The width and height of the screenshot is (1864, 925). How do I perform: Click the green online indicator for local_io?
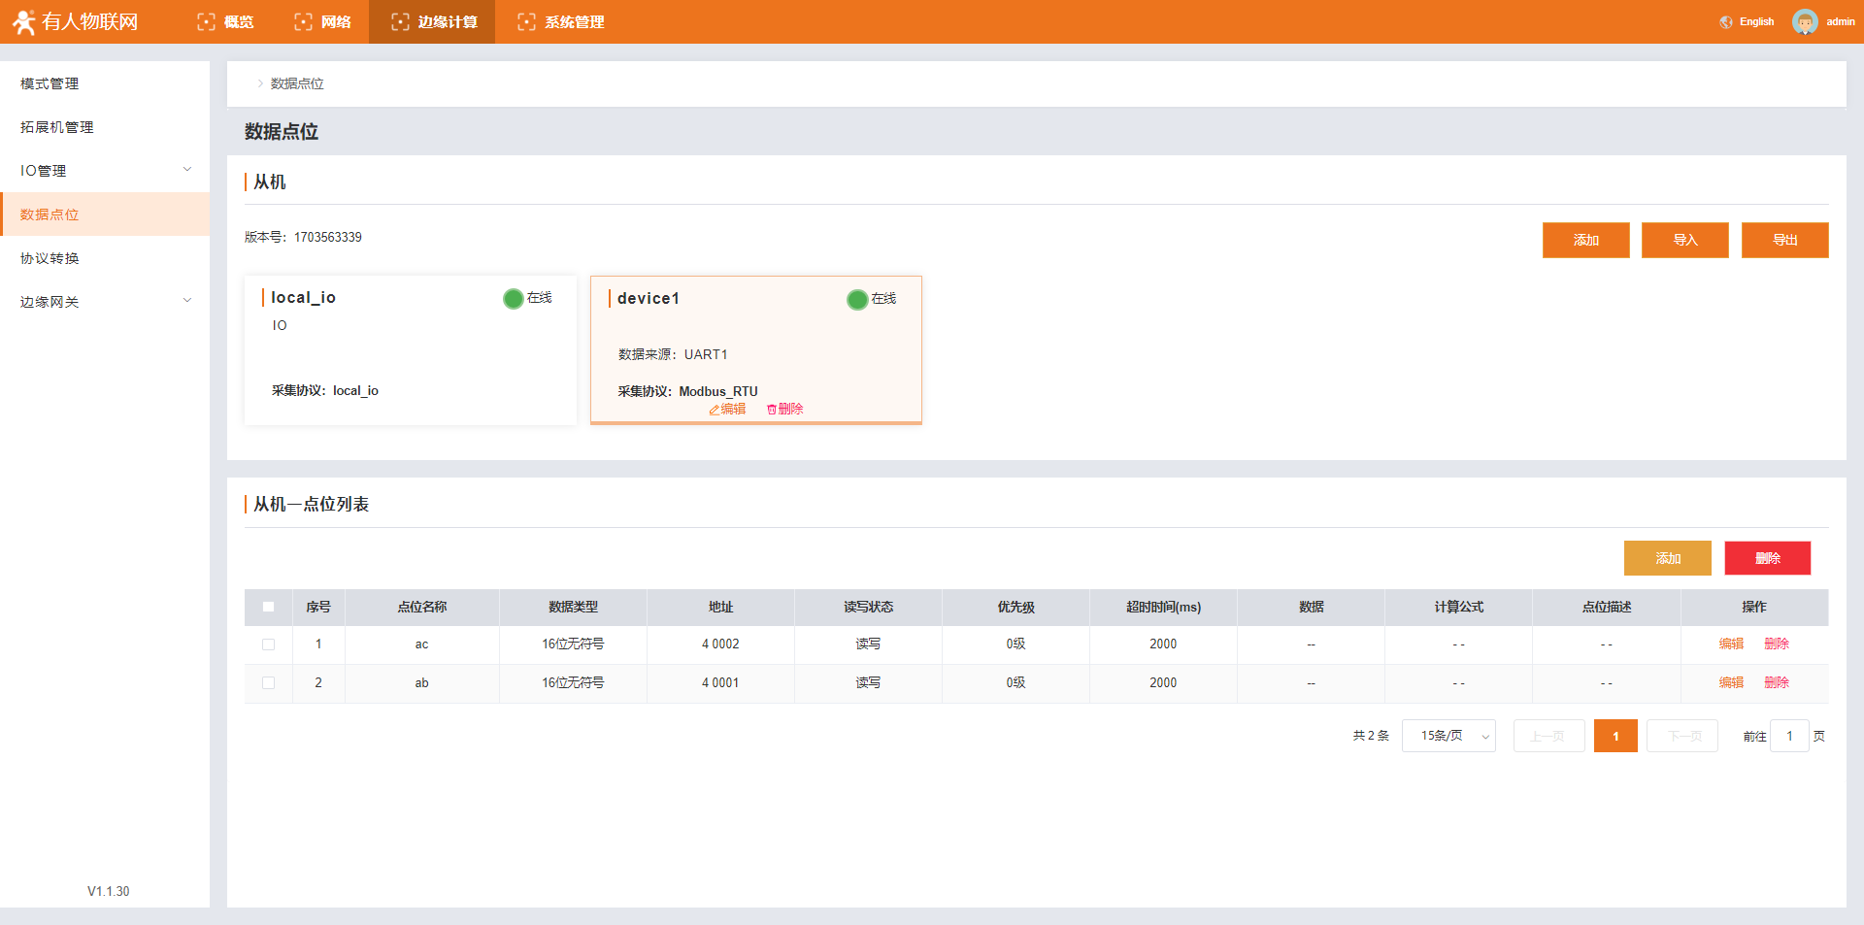(513, 299)
